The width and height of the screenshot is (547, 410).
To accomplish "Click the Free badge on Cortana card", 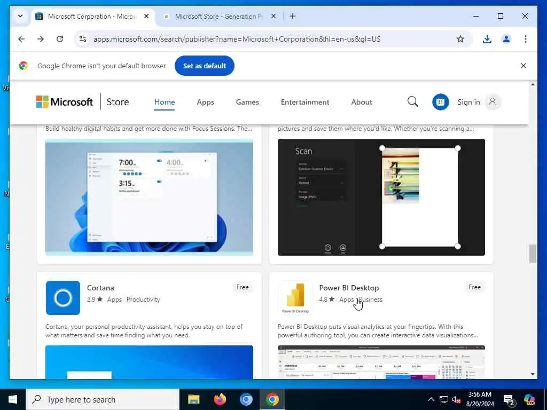I will [243, 287].
